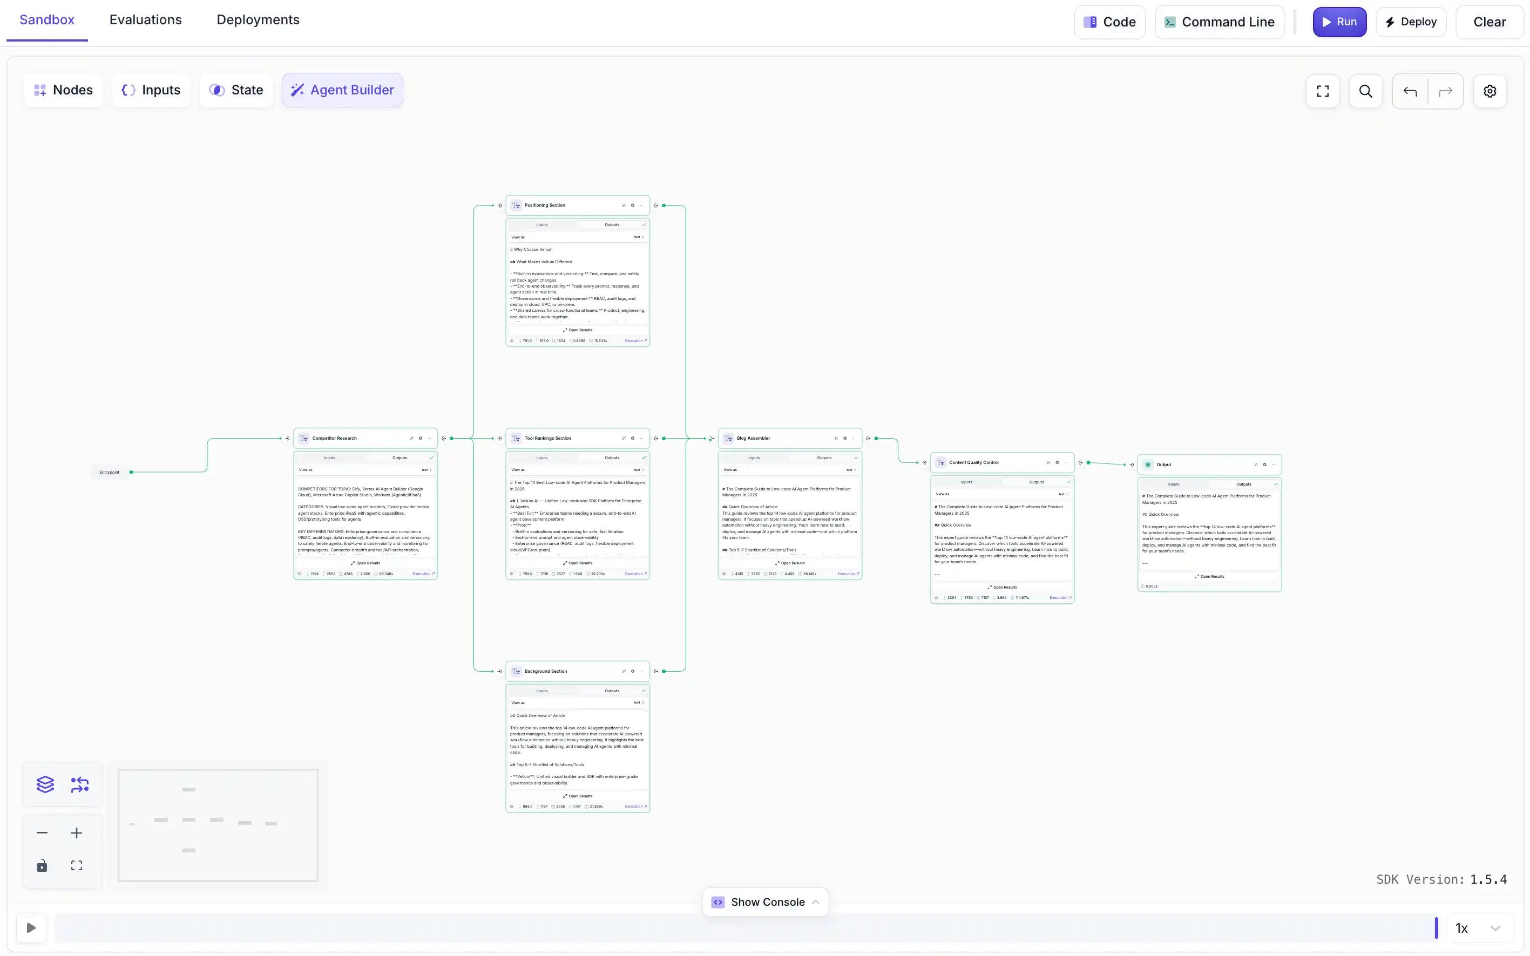1530x956 pixels.
Task: Toggle eye icon in Positioning Section footer
Action: point(512,341)
